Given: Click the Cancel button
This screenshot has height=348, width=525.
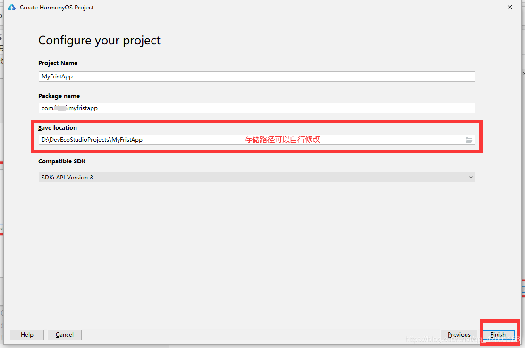Looking at the screenshot, I should point(65,335).
